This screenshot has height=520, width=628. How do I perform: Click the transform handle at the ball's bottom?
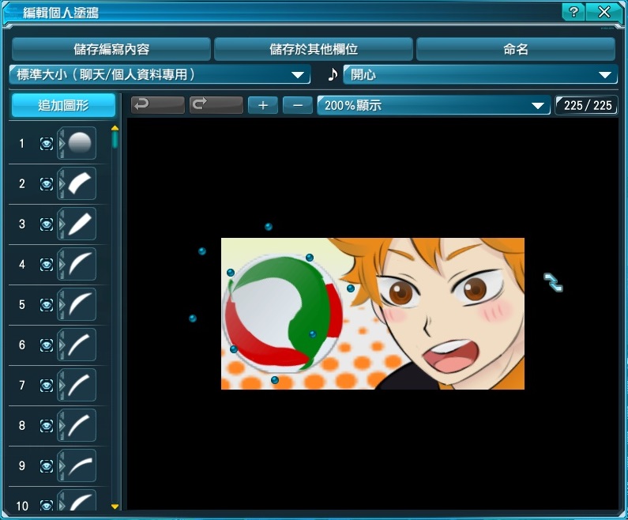click(x=275, y=380)
